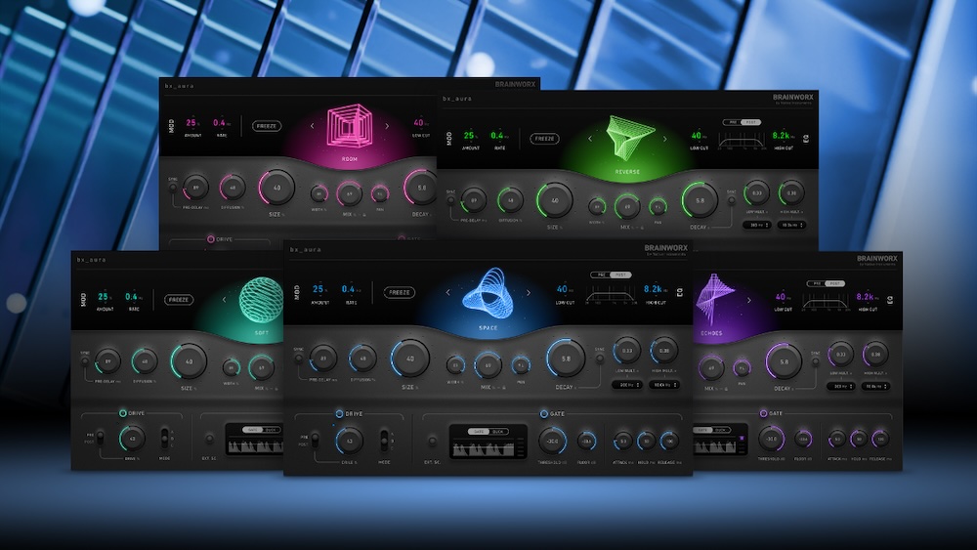
Task: Click the pink Room cube icon
Action: (x=349, y=128)
